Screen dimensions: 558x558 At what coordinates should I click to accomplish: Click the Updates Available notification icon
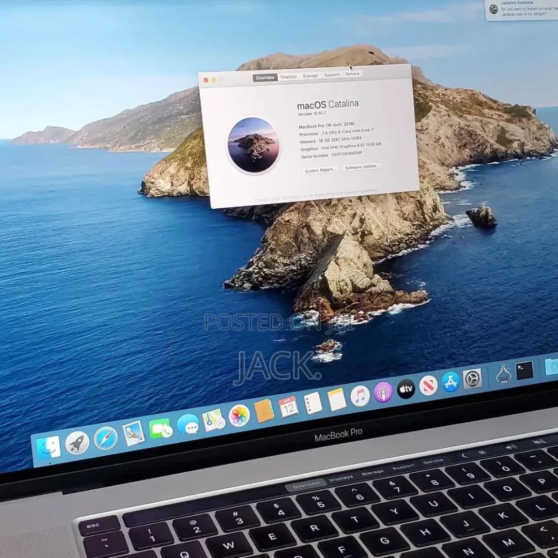click(493, 9)
